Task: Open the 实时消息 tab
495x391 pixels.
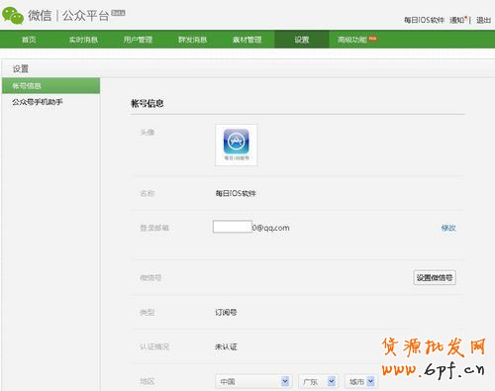Action: point(83,40)
